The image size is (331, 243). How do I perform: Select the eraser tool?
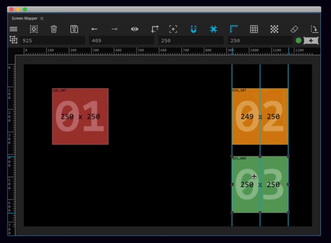coord(294,29)
